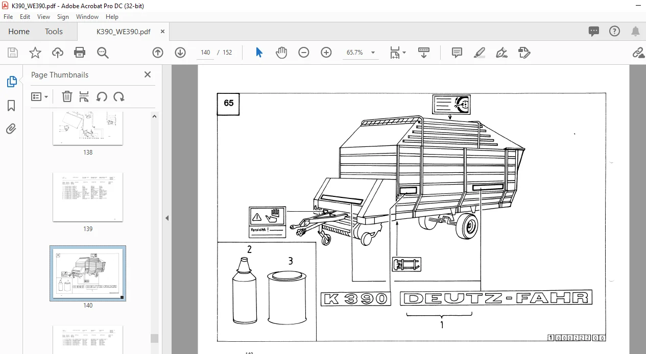Click the Page Thumbnails panel title

[x=60, y=74]
